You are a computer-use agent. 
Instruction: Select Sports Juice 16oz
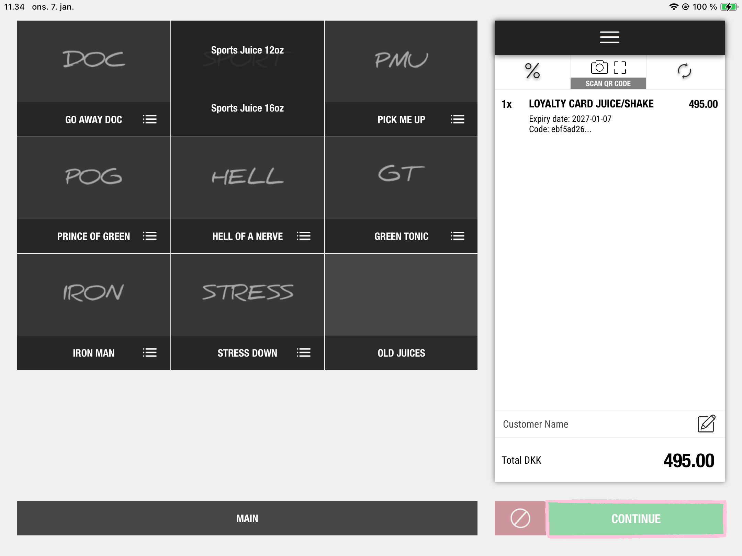click(x=247, y=108)
